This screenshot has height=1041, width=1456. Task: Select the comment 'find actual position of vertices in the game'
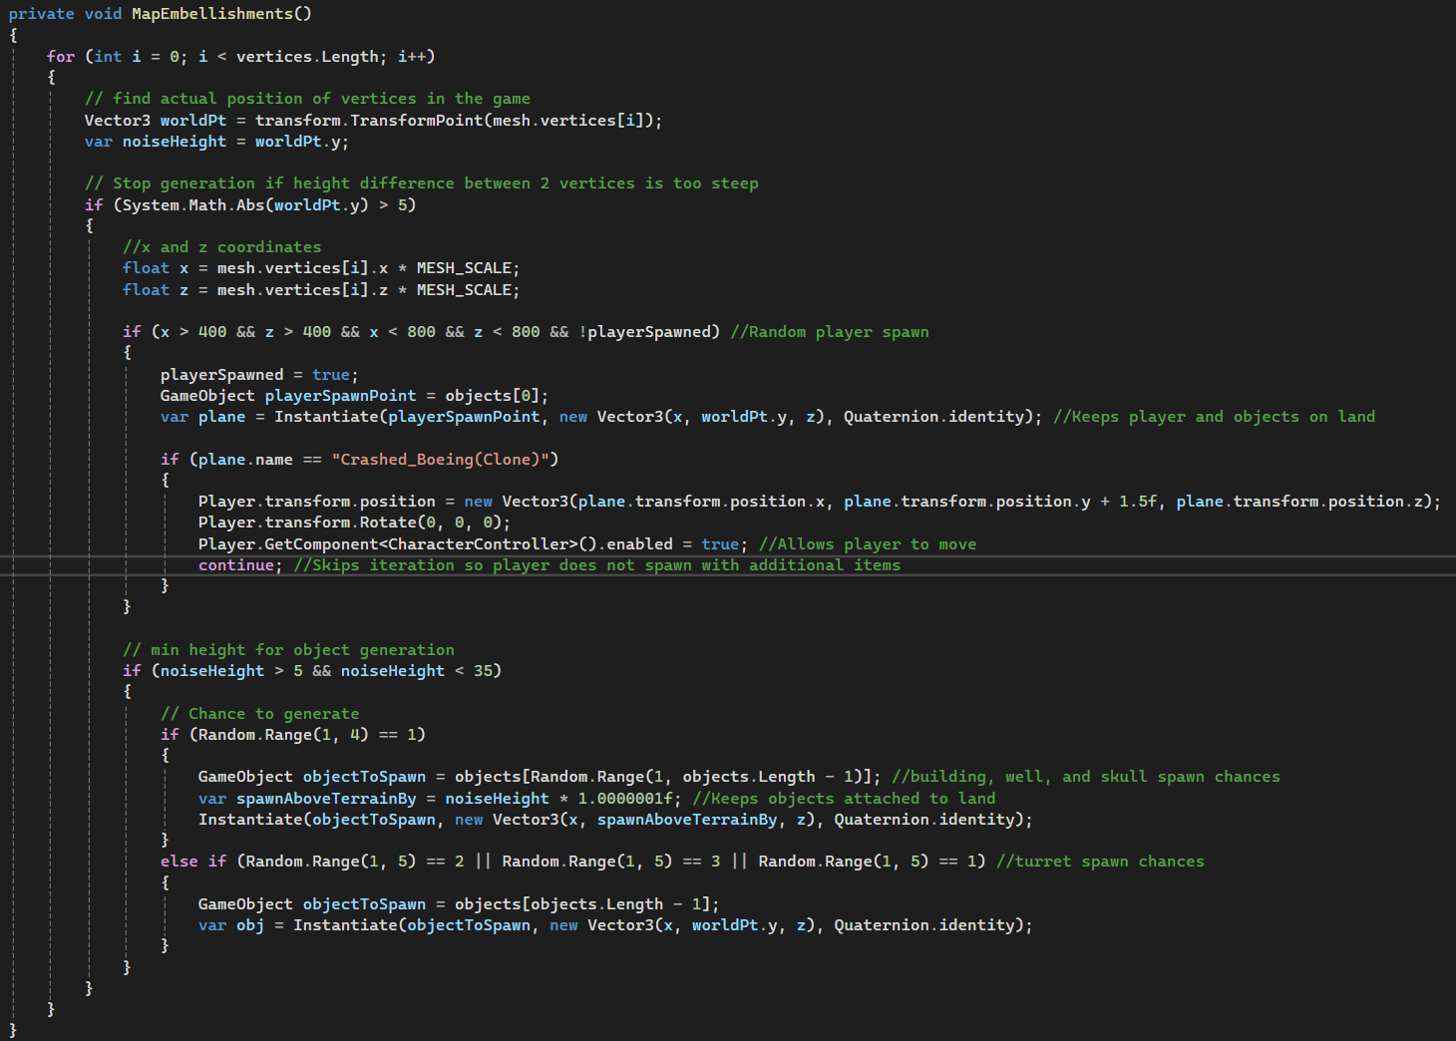(x=307, y=99)
